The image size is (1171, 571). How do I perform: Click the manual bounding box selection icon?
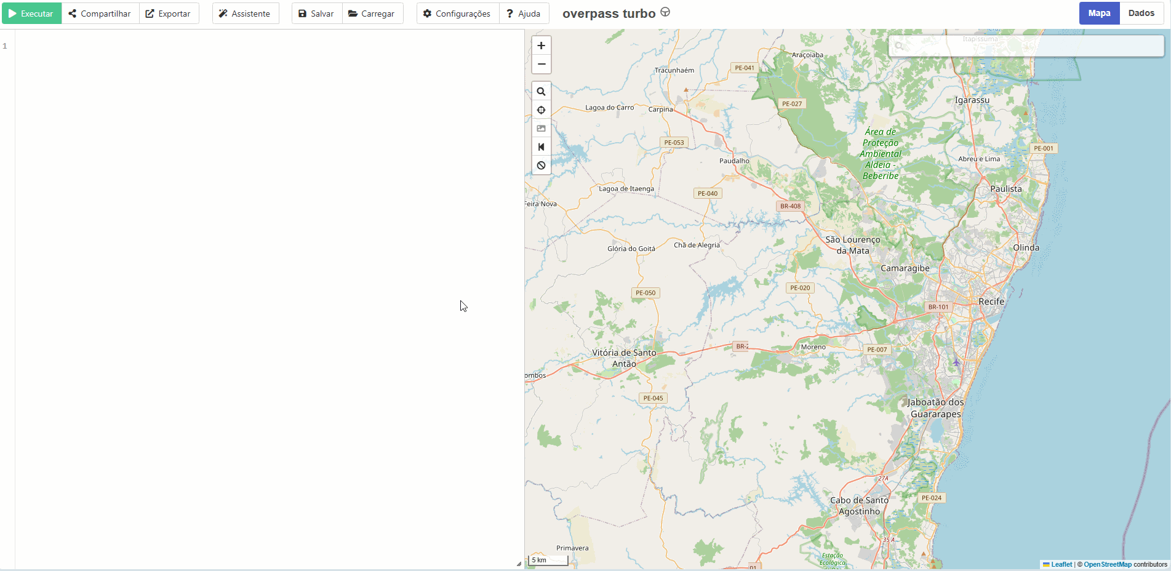(541, 129)
